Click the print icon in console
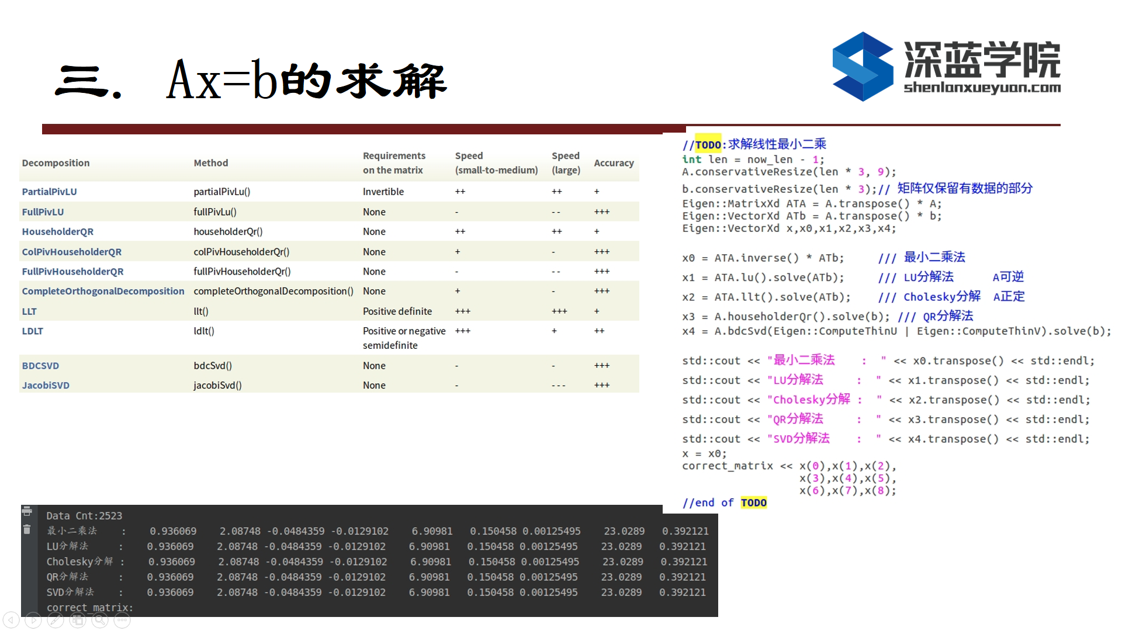1122x631 pixels. coord(27,512)
